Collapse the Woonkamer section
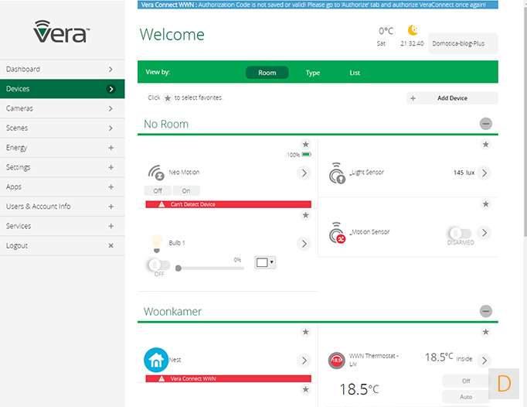Screen dimensions: 527x407 (485, 311)
